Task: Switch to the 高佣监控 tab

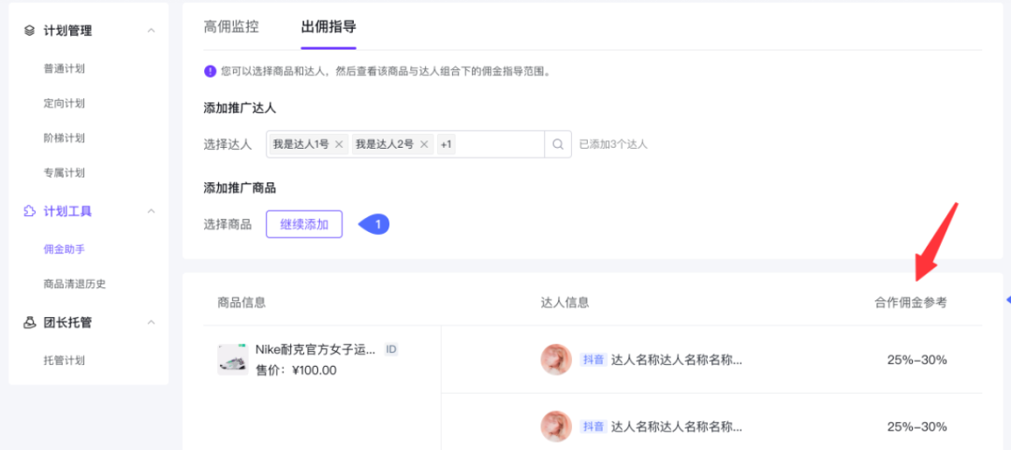Action: click(231, 26)
